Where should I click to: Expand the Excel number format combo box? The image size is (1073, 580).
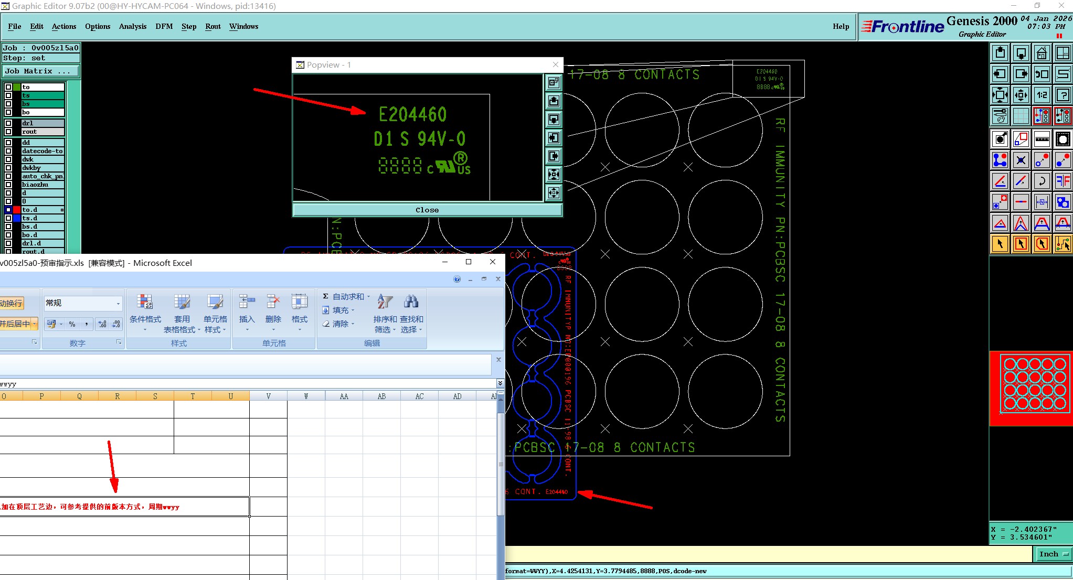pyautogui.click(x=118, y=304)
